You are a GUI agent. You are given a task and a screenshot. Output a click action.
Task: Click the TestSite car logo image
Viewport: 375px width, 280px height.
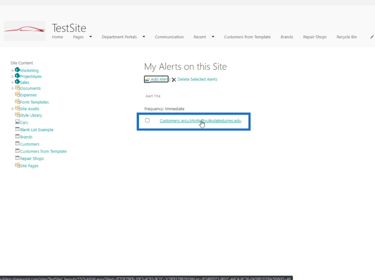tap(25, 31)
